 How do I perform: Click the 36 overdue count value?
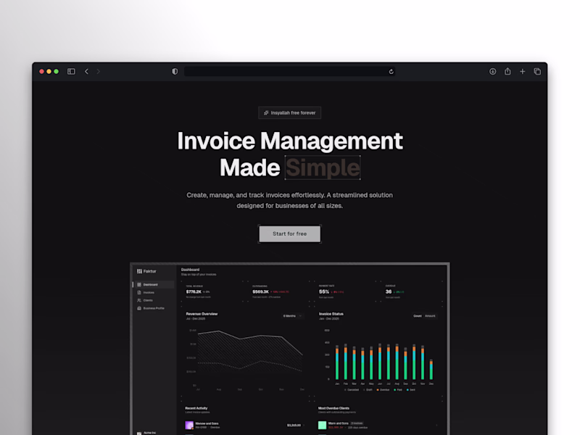(x=389, y=292)
